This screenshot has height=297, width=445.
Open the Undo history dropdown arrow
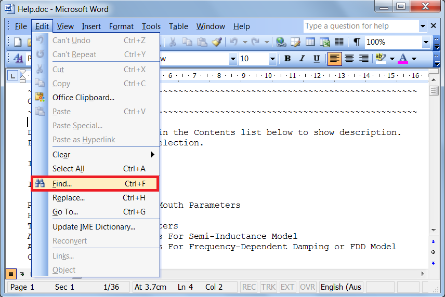click(x=245, y=42)
